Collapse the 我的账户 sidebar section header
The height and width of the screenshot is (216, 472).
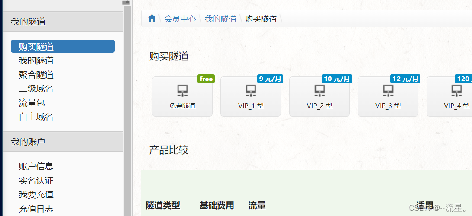point(63,142)
